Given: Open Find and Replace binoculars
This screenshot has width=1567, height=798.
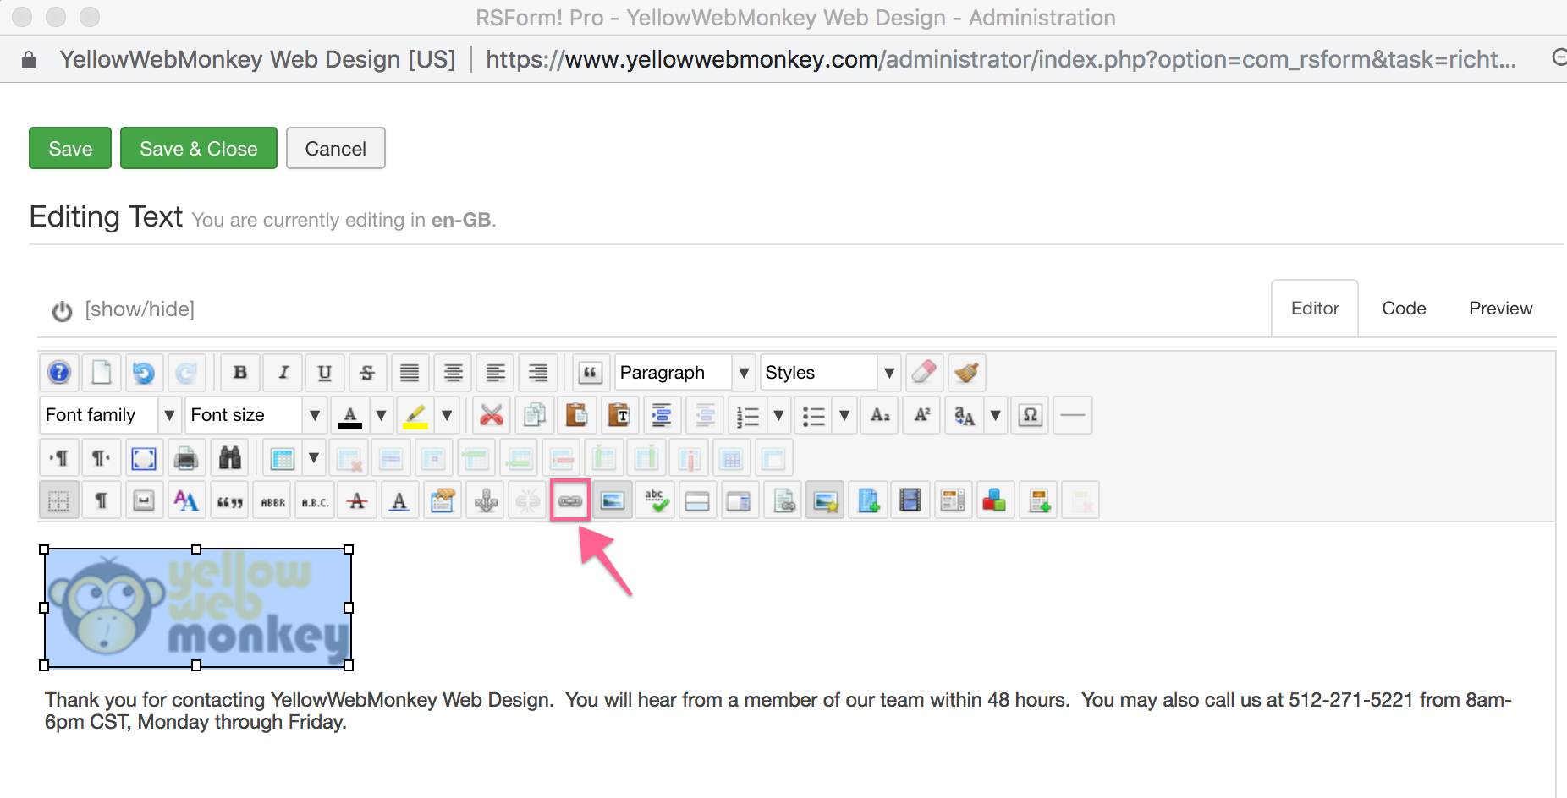Looking at the screenshot, I should [230, 459].
